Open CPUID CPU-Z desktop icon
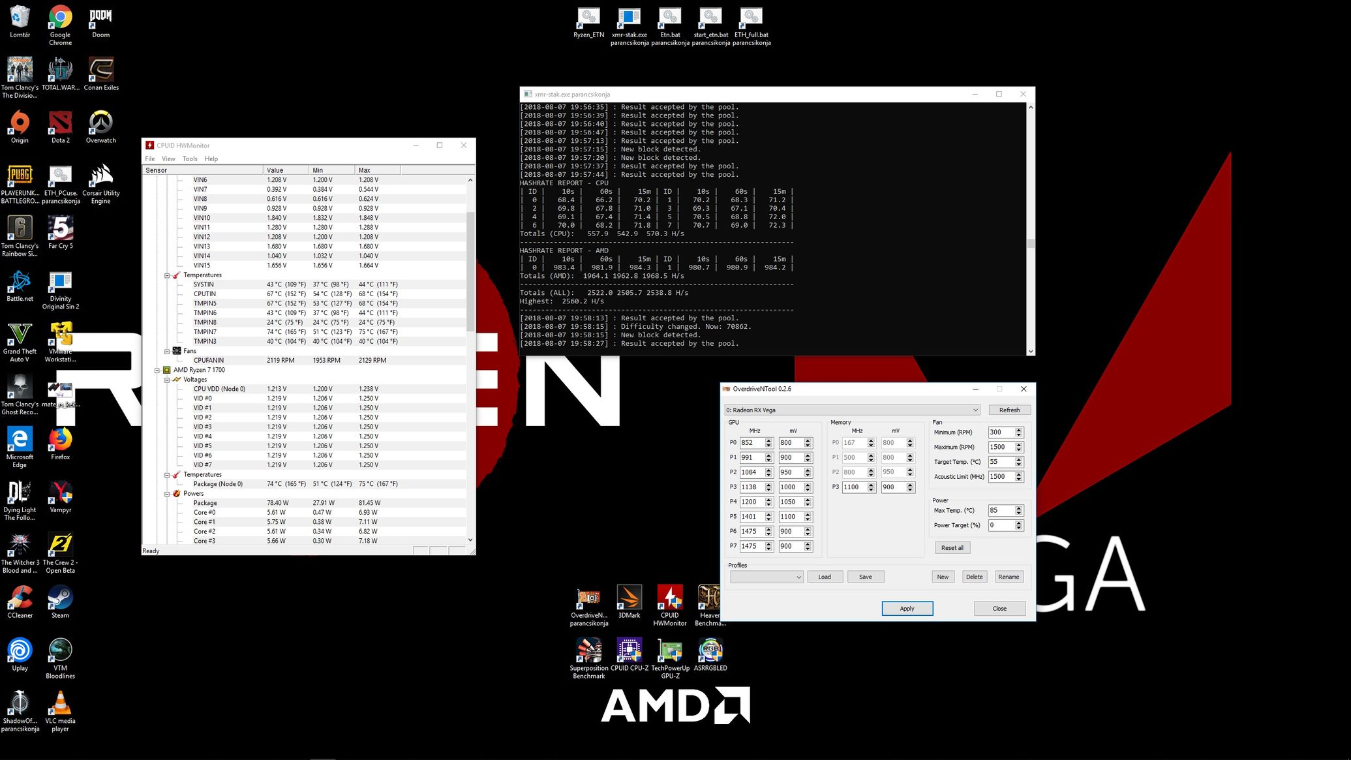Screen dimensions: 1351x760 [x=629, y=656]
